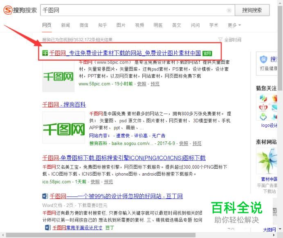Switch to the 视频 tab
Image resolution: width=283 pixels, height=238 pixels.
pos(139,25)
